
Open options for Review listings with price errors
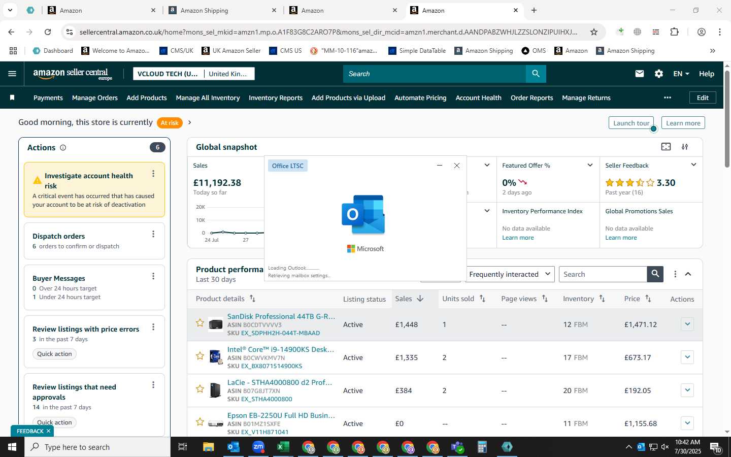(x=153, y=327)
